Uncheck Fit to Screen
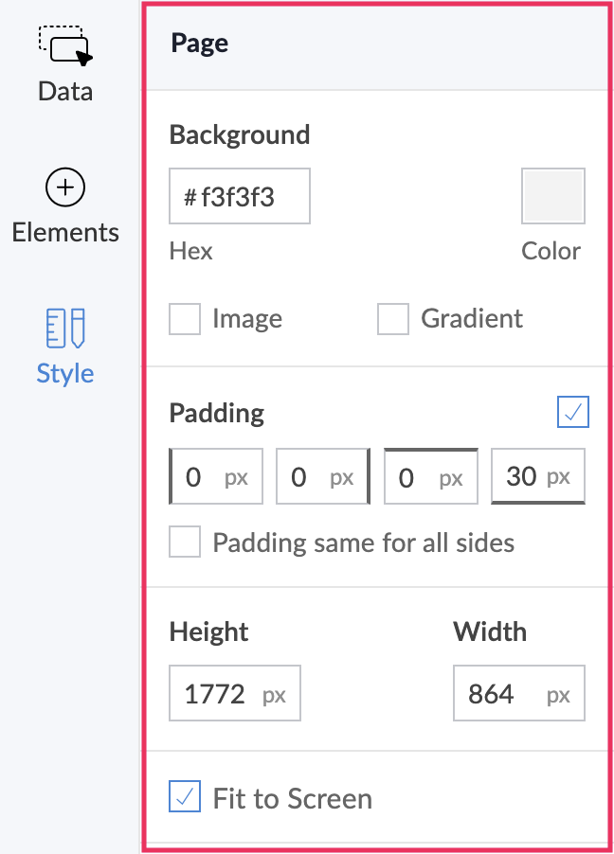The image size is (614, 854). (185, 797)
